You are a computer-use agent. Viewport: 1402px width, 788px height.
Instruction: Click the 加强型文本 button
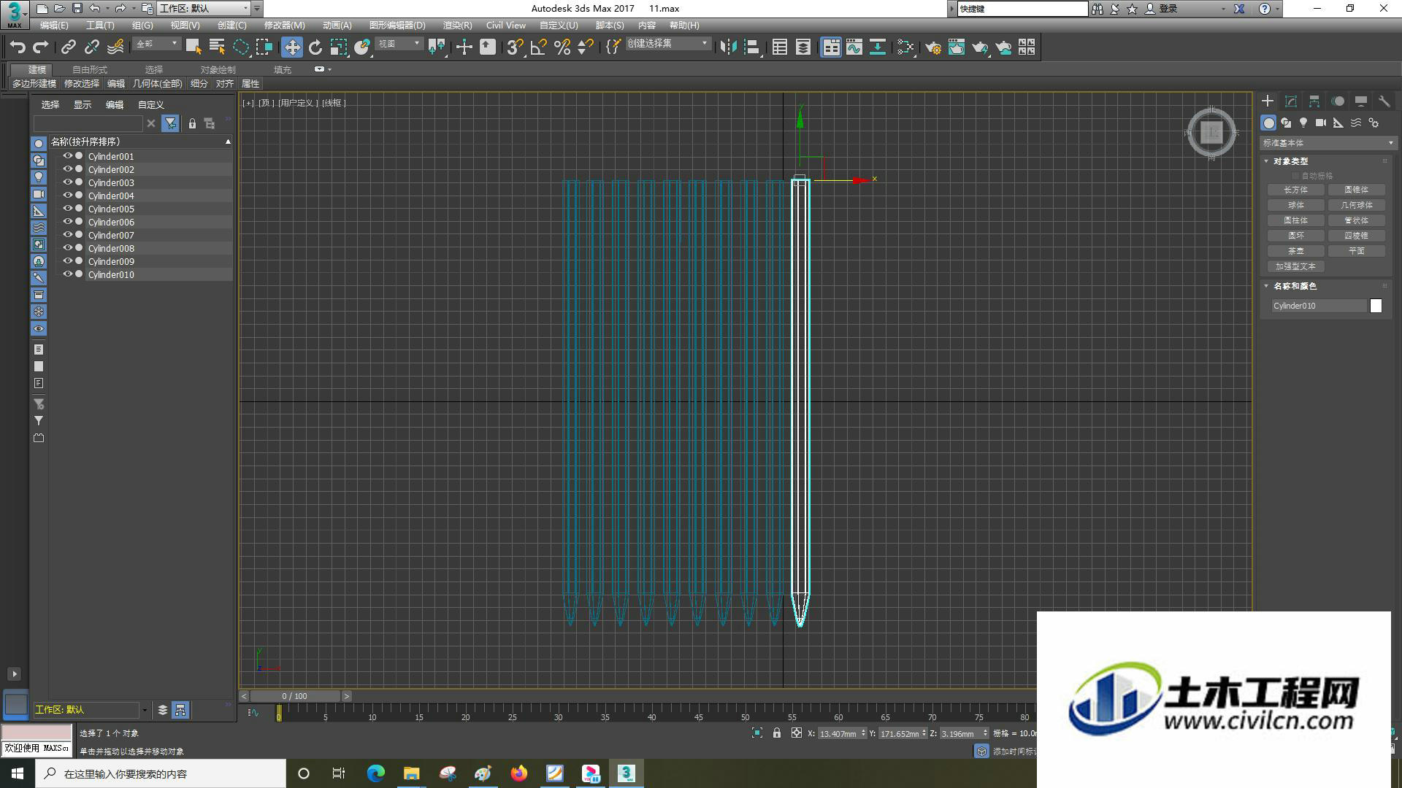click(x=1295, y=266)
